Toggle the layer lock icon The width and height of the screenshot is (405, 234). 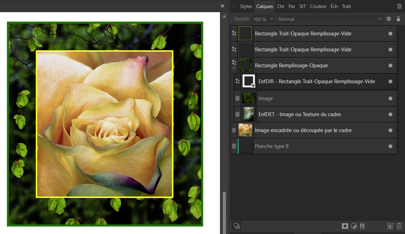[398, 19]
